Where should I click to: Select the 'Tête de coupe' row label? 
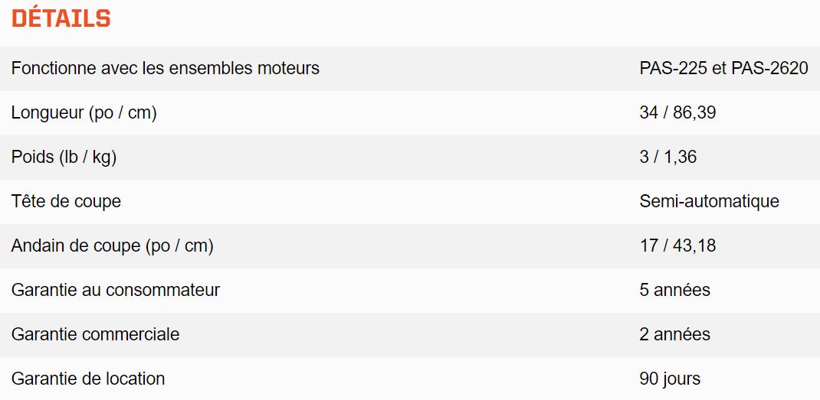[66, 202]
